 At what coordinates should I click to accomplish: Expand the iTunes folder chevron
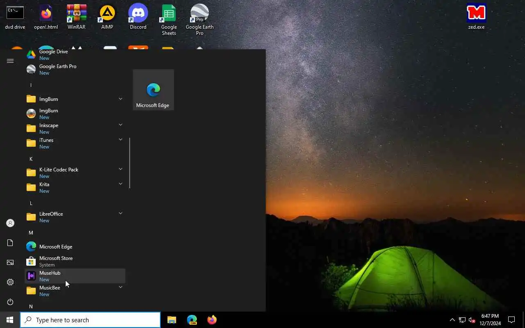(x=121, y=139)
